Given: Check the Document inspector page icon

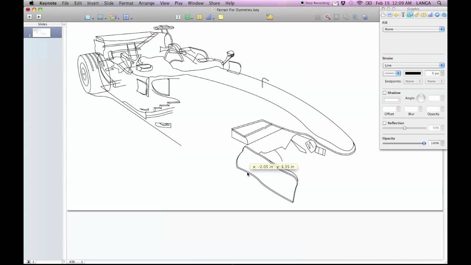Looking at the screenshot, I should pos(383,15).
